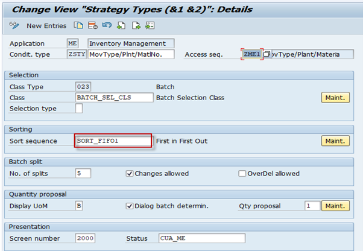Screen dimensions: 363x251
Task: Click the Display/Change toggle glasses-pencil icon
Action: tap(14, 25)
